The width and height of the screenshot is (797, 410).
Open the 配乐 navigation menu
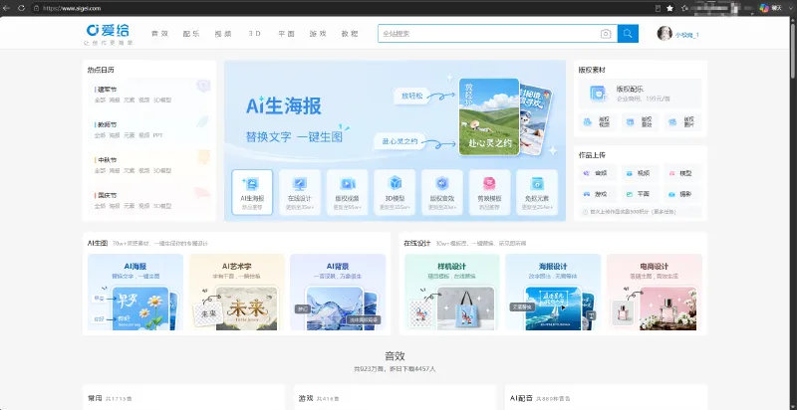click(x=191, y=34)
